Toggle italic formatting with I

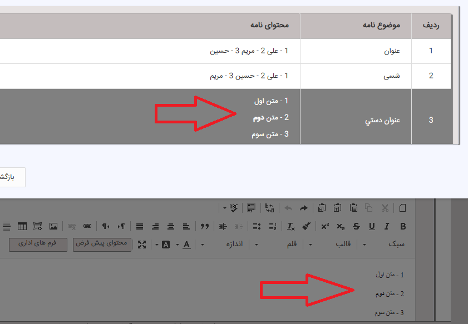[387, 226]
